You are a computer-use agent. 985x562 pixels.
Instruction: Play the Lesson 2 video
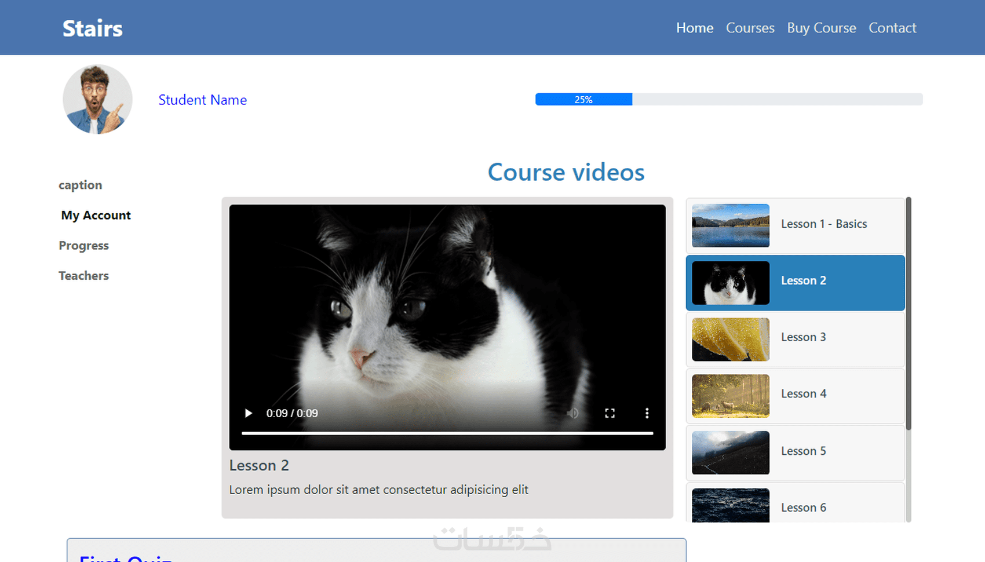pos(249,413)
